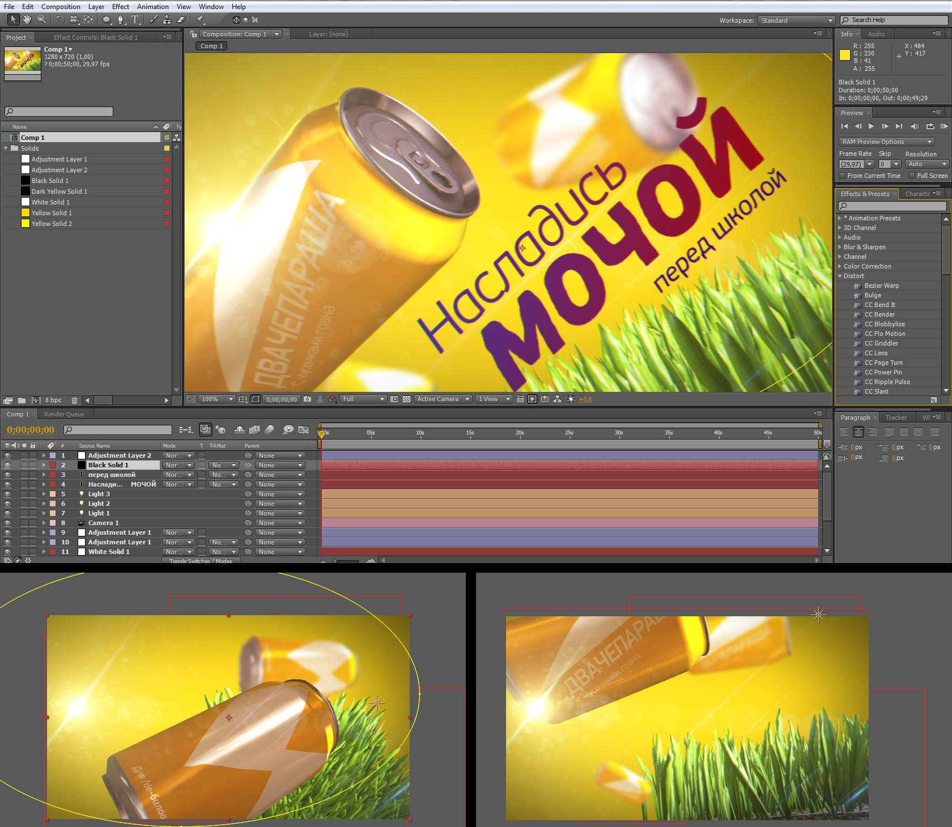This screenshot has height=827, width=952.
Task: Select the Rotation tool
Action: (60, 20)
